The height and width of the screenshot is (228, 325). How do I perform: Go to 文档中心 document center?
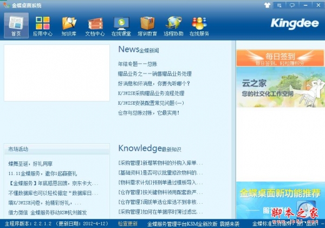coord(95,26)
